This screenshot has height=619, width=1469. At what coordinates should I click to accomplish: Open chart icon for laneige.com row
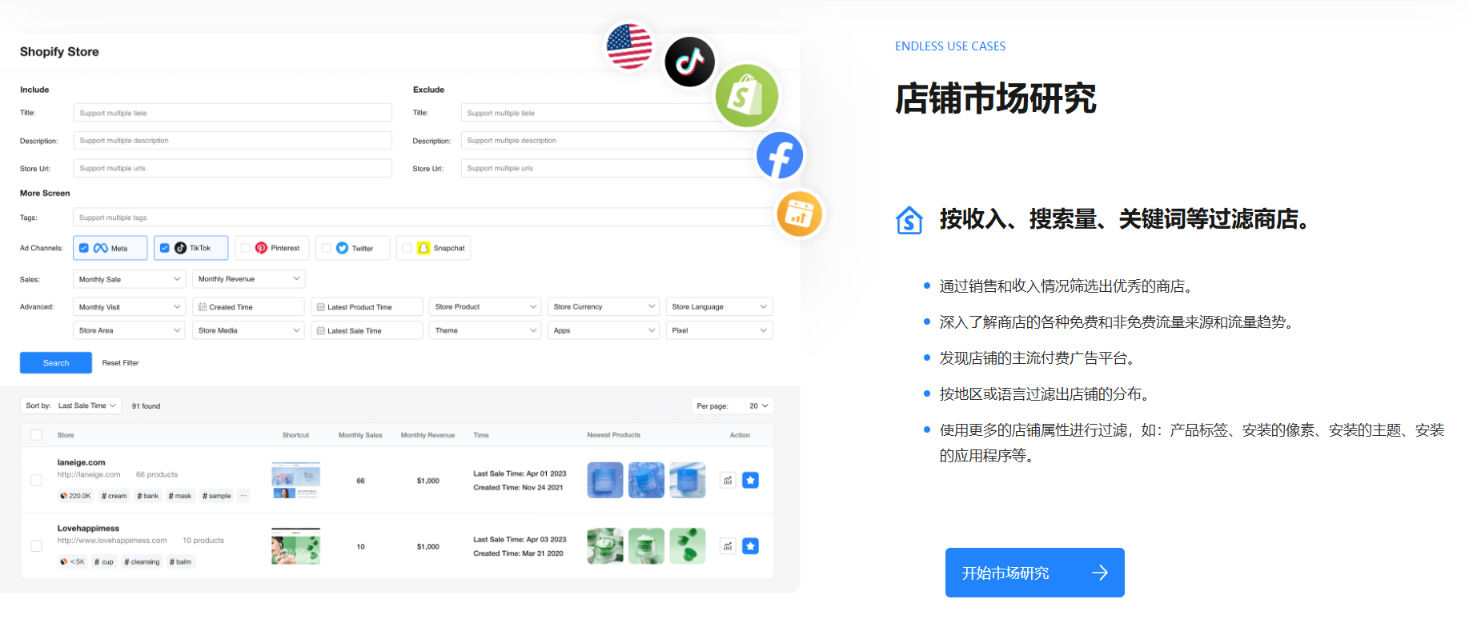pos(728,480)
